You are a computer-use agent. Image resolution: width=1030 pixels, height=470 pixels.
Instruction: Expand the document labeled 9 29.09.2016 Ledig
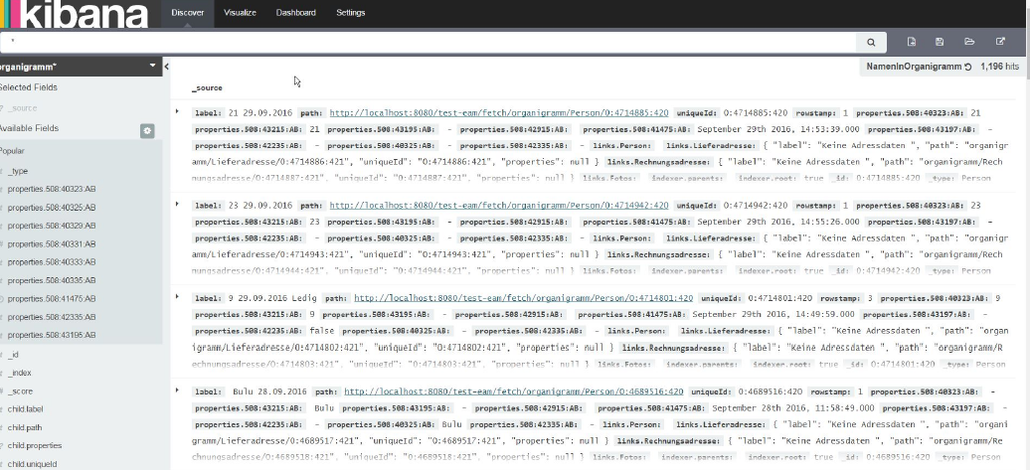[178, 295]
